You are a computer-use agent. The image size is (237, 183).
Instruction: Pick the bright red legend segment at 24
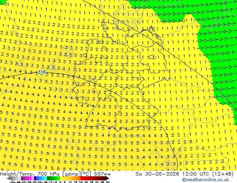tap(81, 178)
